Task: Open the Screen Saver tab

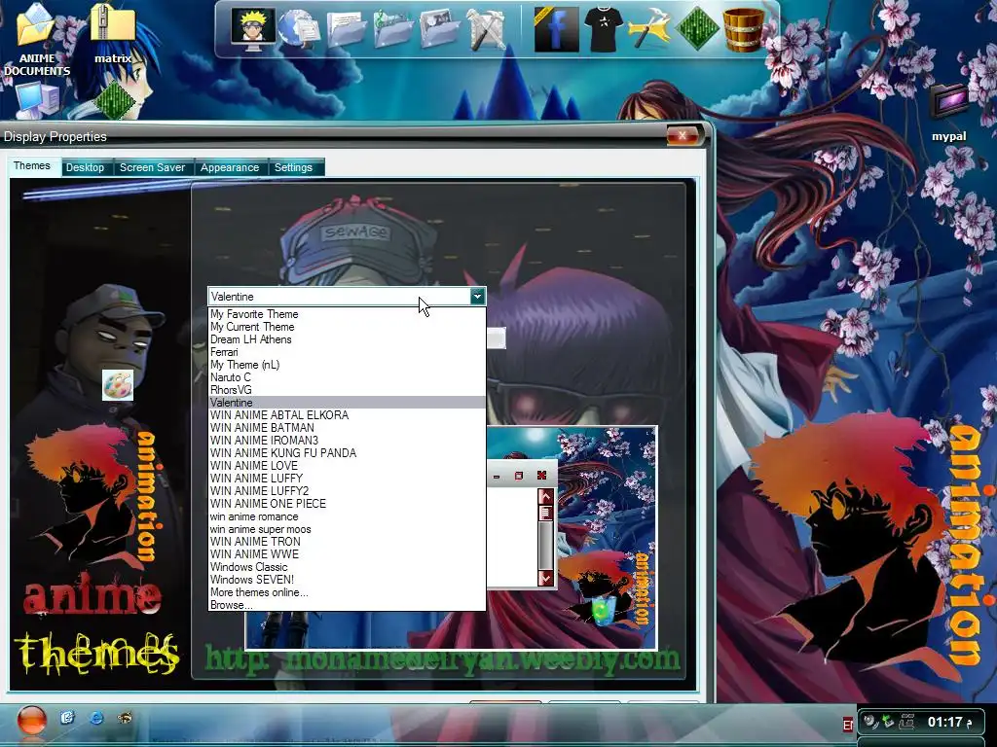Action: [x=153, y=167]
